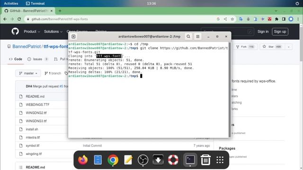303x170 pixels.
Task: View the 1 branch link
Action: tap(53, 73)
